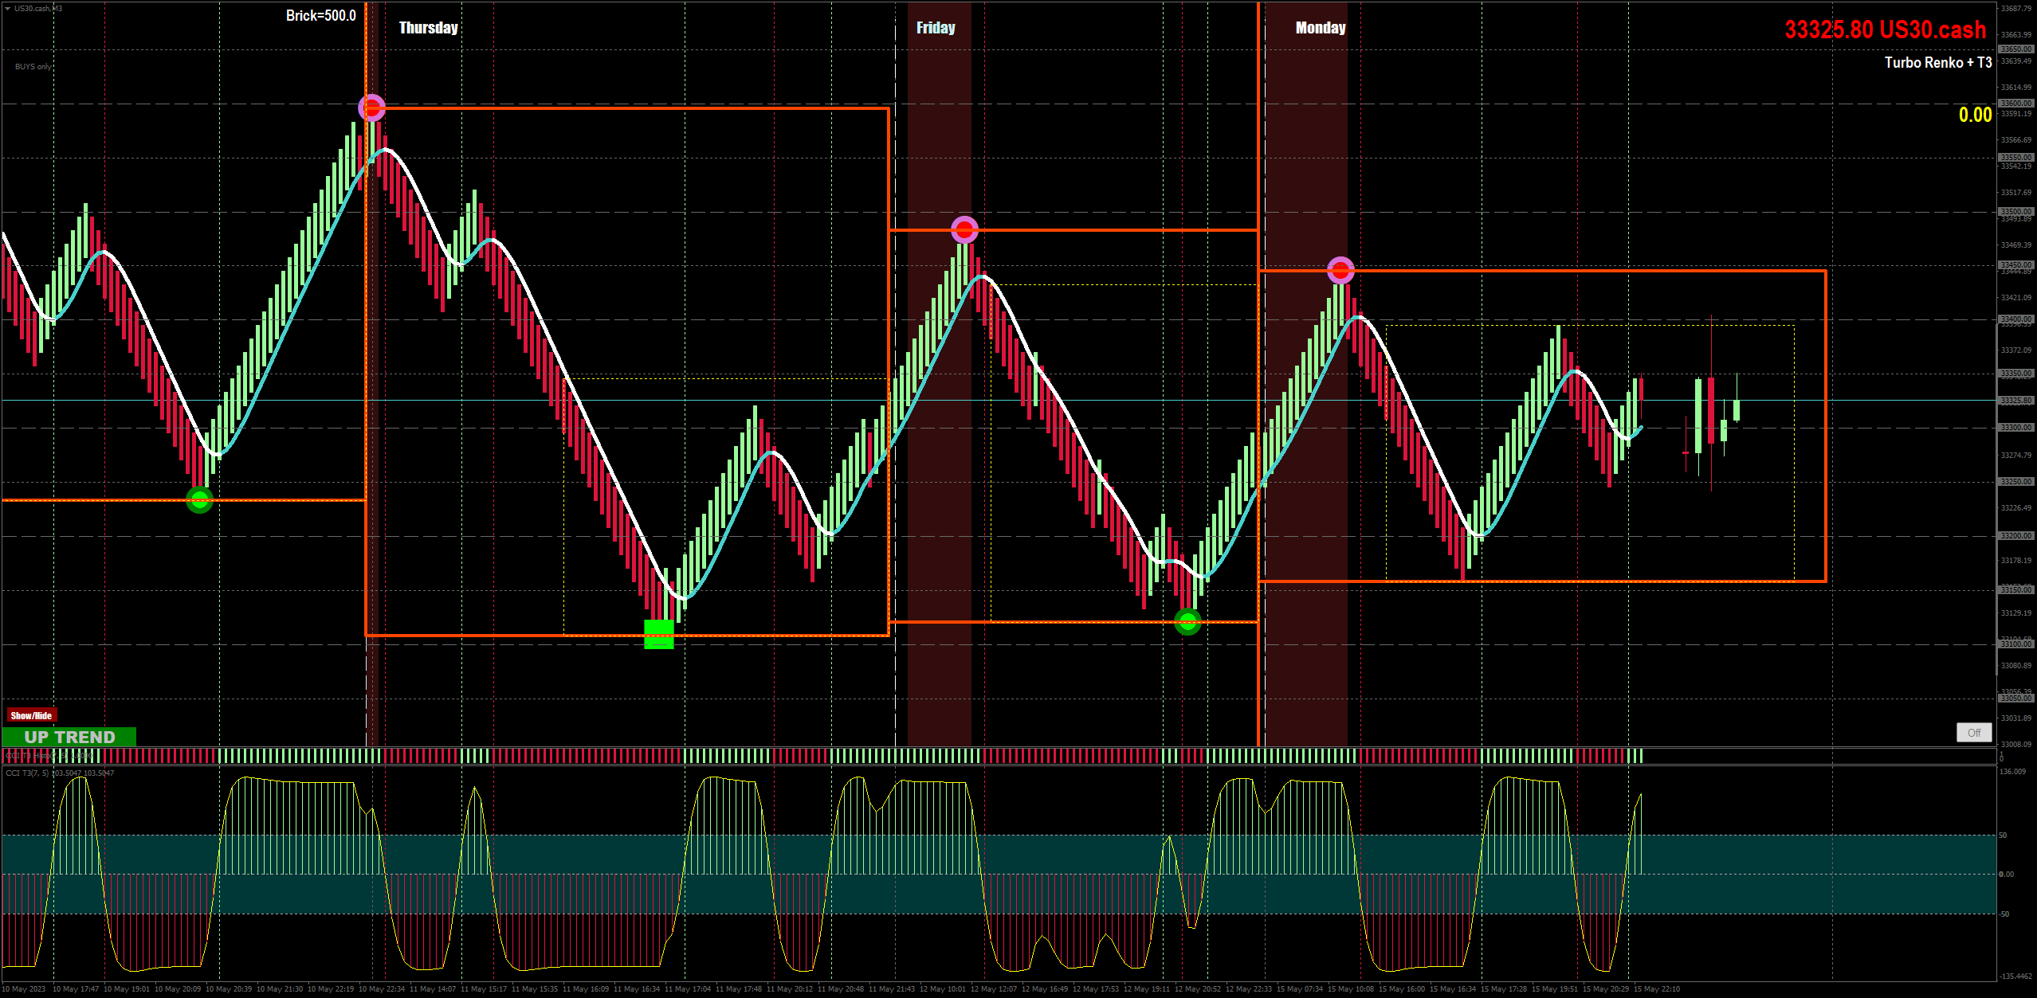Select Thursday's pink high marker circle
This screenshot has height=998, width=2037.
(x=371, y=108)
